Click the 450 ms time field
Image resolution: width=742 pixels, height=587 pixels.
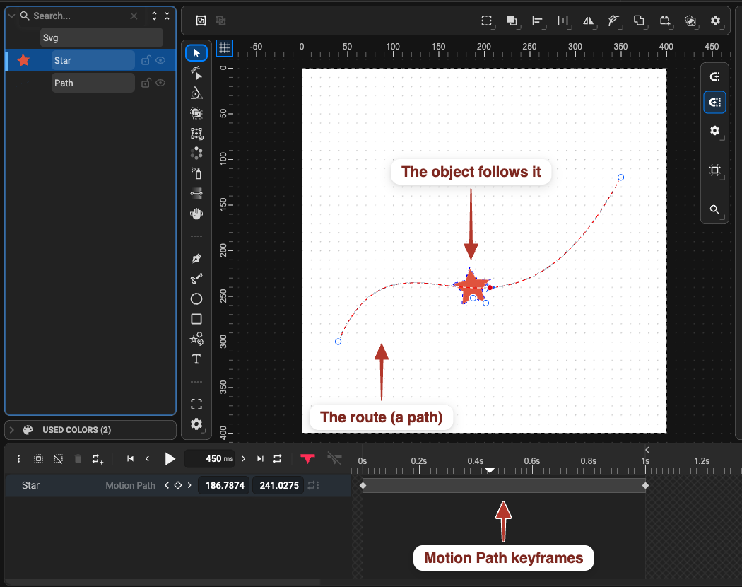click(210, 458)
